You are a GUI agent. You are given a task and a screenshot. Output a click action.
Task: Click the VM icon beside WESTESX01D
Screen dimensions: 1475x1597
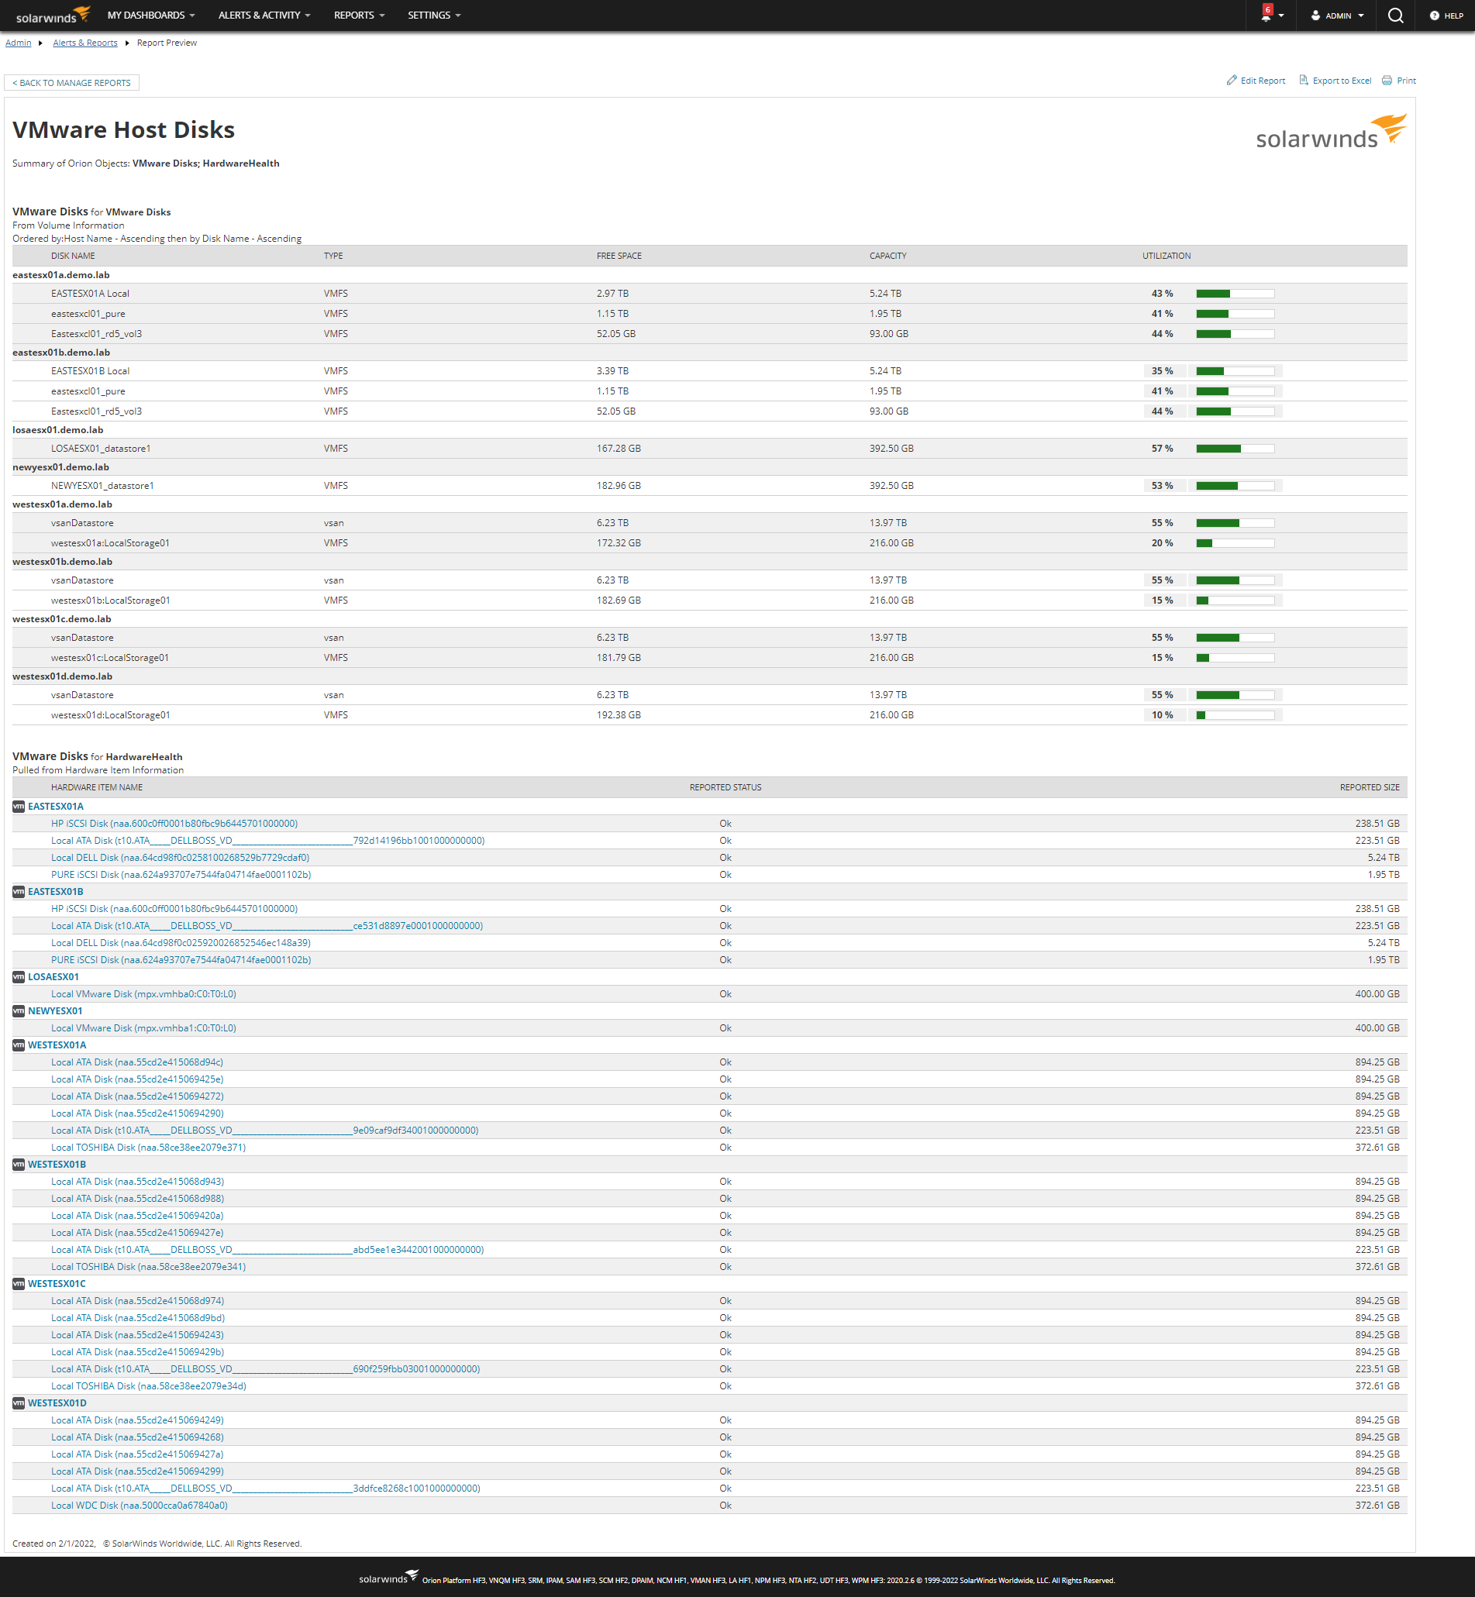coord(19,1404)
